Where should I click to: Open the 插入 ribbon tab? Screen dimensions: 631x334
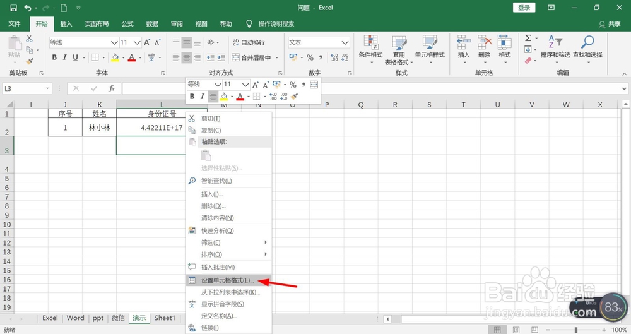tap(66, 24)
